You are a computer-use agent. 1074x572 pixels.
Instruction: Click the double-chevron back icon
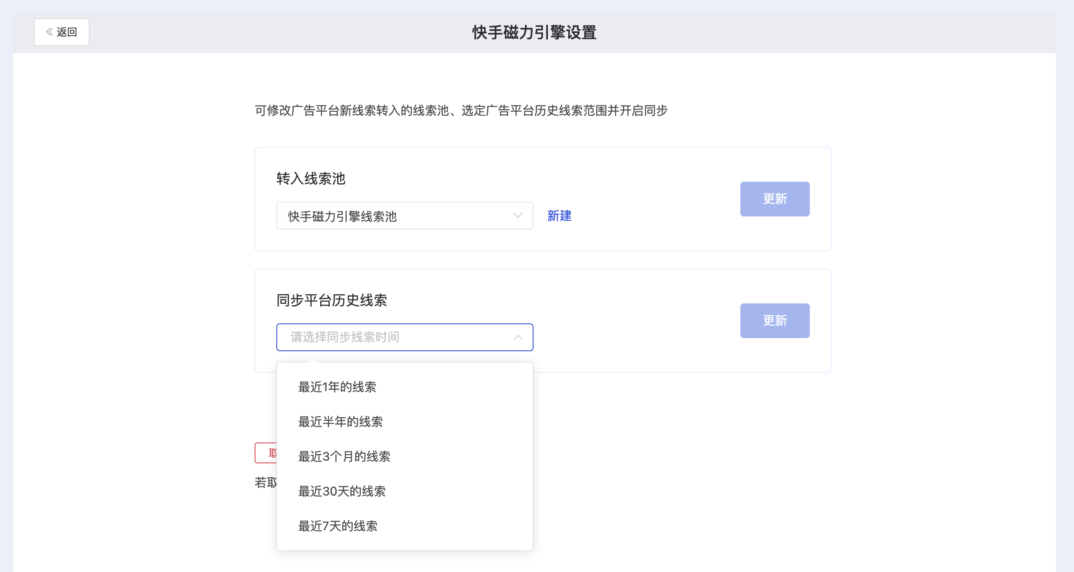(x=50, y=32)
